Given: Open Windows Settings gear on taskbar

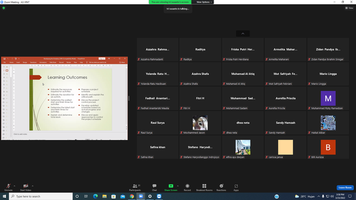Looking at the screenshot, I should click(x=150, y=196).
